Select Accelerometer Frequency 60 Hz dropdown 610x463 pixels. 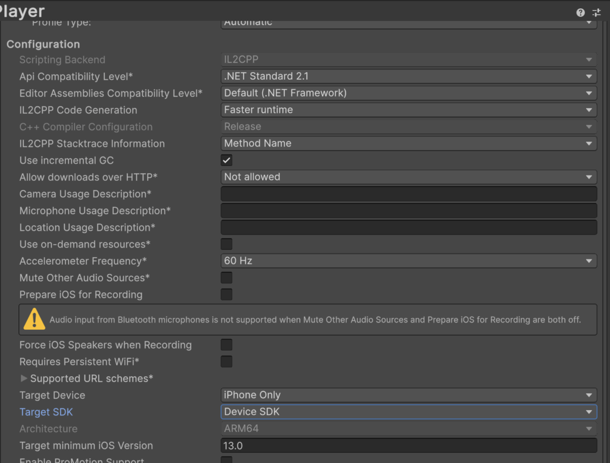408,261
